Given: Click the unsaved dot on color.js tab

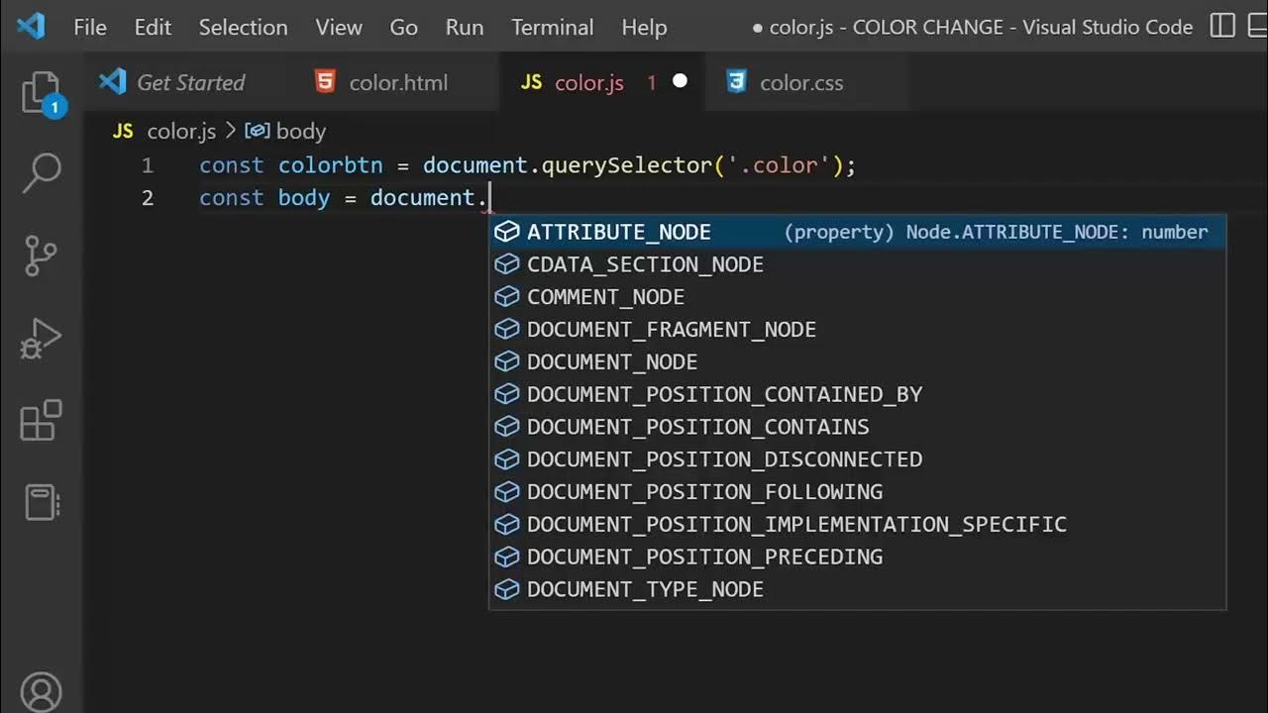Looking at the screenshot, I should click(680, 82).
